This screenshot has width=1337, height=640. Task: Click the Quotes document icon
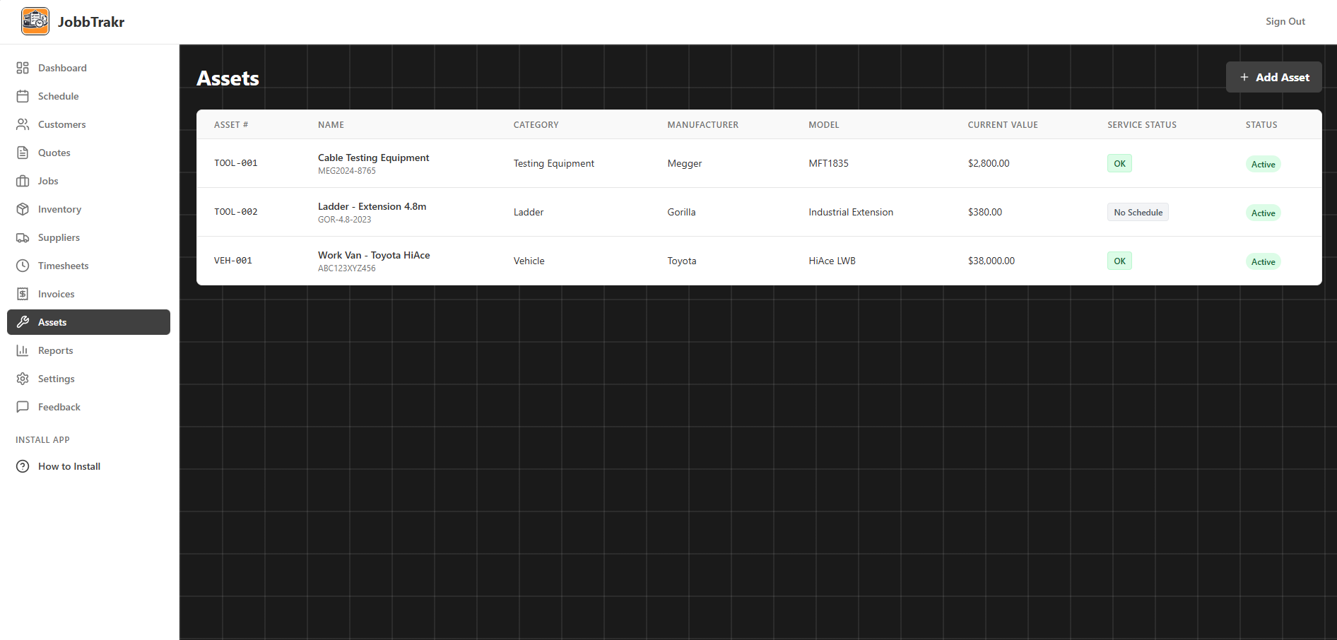click(x=23, y=153)
